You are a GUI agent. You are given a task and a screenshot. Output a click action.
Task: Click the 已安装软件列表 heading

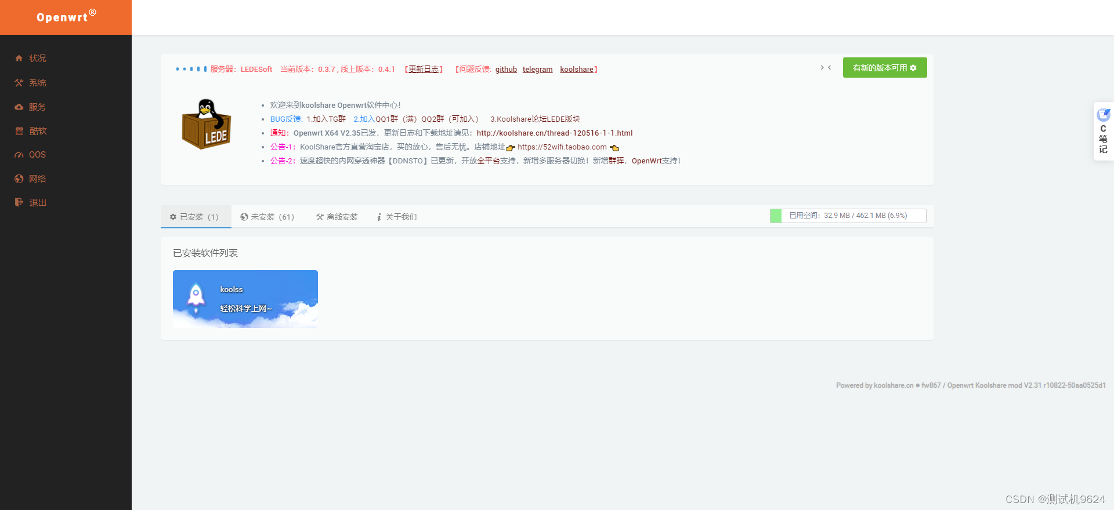pyautogui.click(x=205, y=253)
